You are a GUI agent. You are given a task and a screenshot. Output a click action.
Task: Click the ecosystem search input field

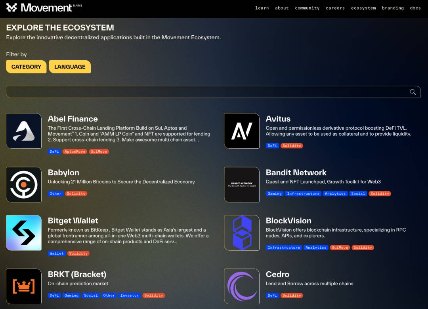pos(206,92)
